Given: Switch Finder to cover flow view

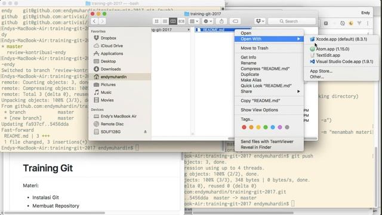Looking at the screenshot, I should click(x=181, y=21).
